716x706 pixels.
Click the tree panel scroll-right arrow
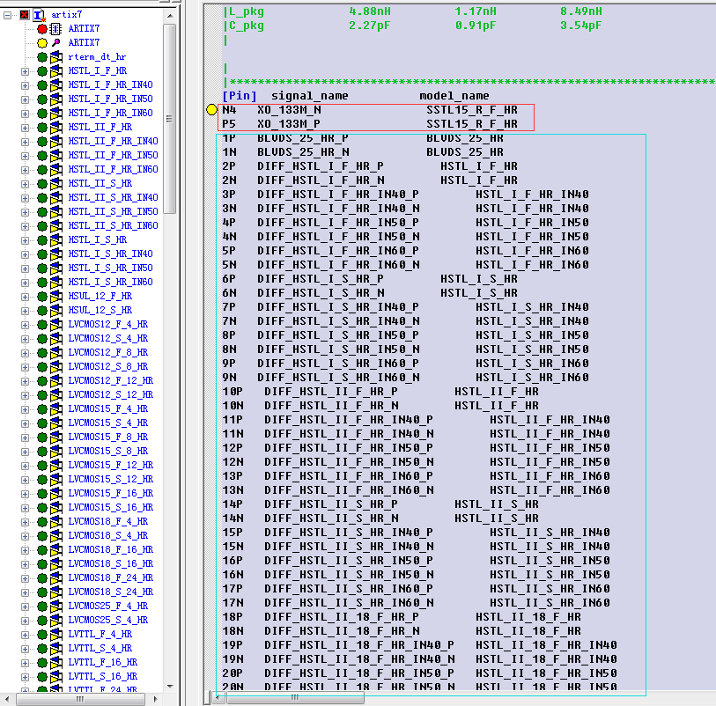click(156, 699)
